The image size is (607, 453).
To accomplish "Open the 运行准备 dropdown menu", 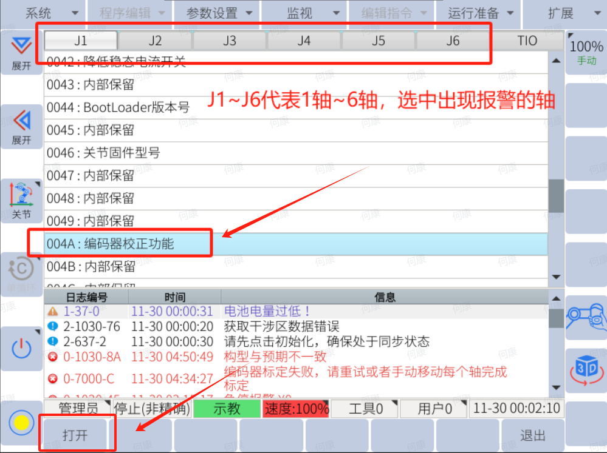I will (x=479, y=13).
